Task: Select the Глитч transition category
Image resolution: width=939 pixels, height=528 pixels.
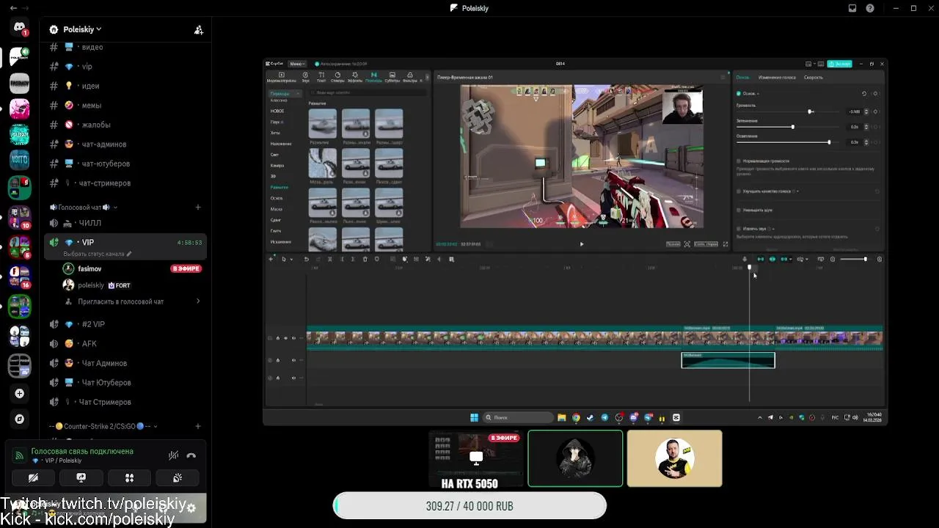Action: tap(276, 231)
